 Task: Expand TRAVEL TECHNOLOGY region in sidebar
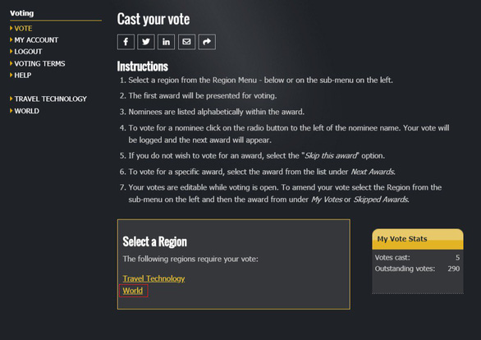click(51, 99)
